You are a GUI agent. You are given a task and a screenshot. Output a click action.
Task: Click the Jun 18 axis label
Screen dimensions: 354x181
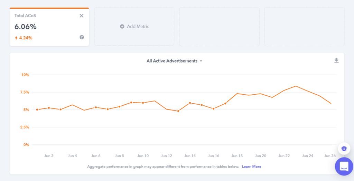pos(237,156)
